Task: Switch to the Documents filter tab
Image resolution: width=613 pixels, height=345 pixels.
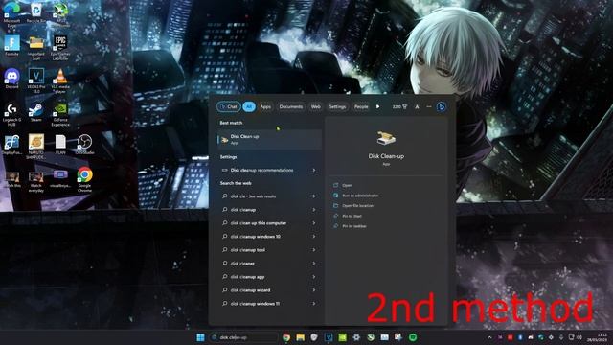Action: pos(291,106)
